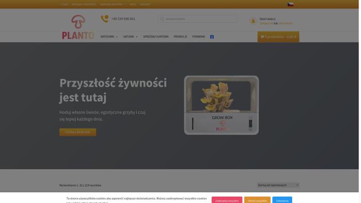
Task: Click the product search input field
Action: coord(198,19)
